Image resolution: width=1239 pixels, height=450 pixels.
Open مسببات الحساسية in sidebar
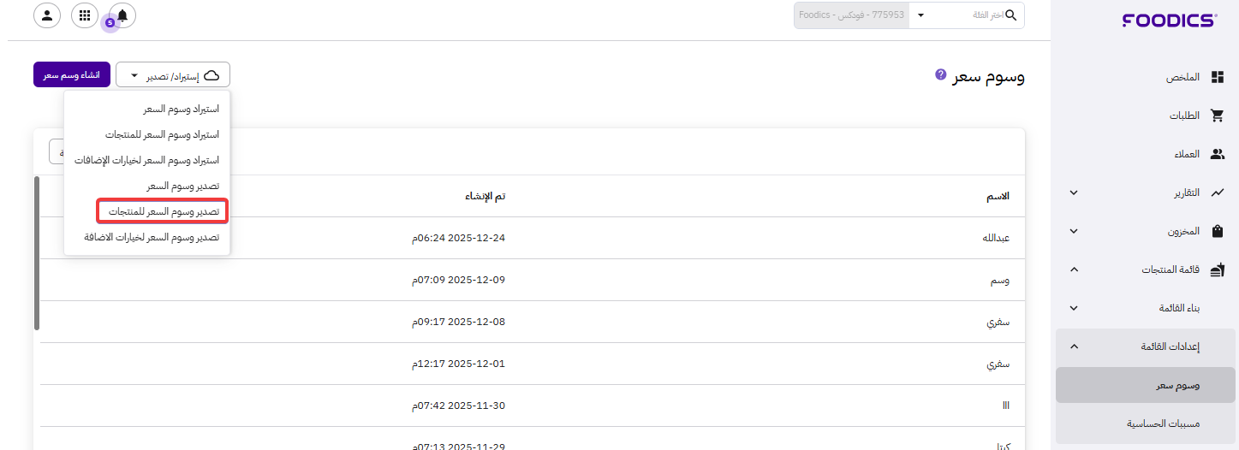click(x=1163, y=423)
